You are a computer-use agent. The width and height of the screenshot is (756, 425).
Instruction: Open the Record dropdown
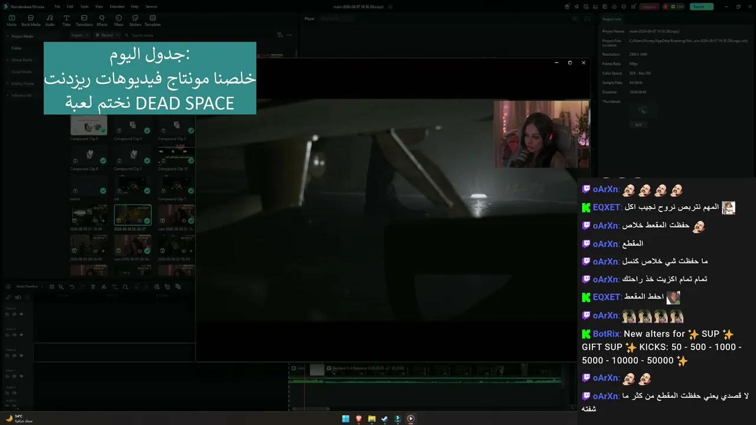[x=107, y=35]
